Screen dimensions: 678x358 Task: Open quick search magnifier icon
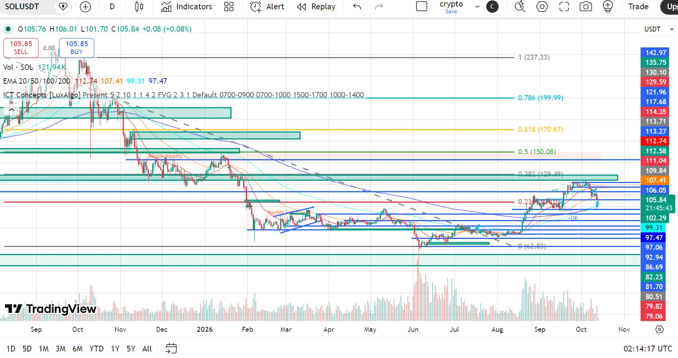[520, 7]
